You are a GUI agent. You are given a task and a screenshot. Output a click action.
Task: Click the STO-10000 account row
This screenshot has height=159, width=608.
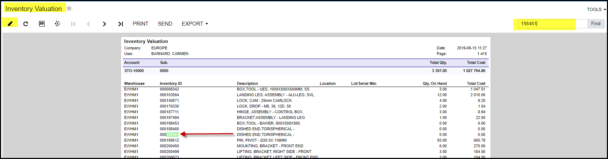pos(134,71)
